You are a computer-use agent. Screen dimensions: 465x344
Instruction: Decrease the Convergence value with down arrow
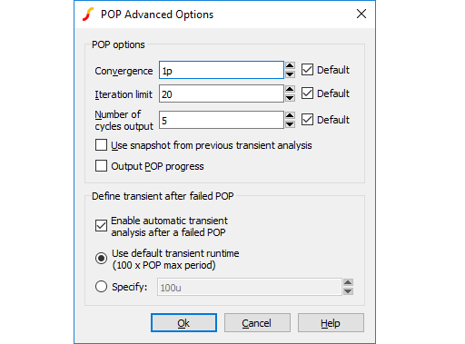(290, 74)
